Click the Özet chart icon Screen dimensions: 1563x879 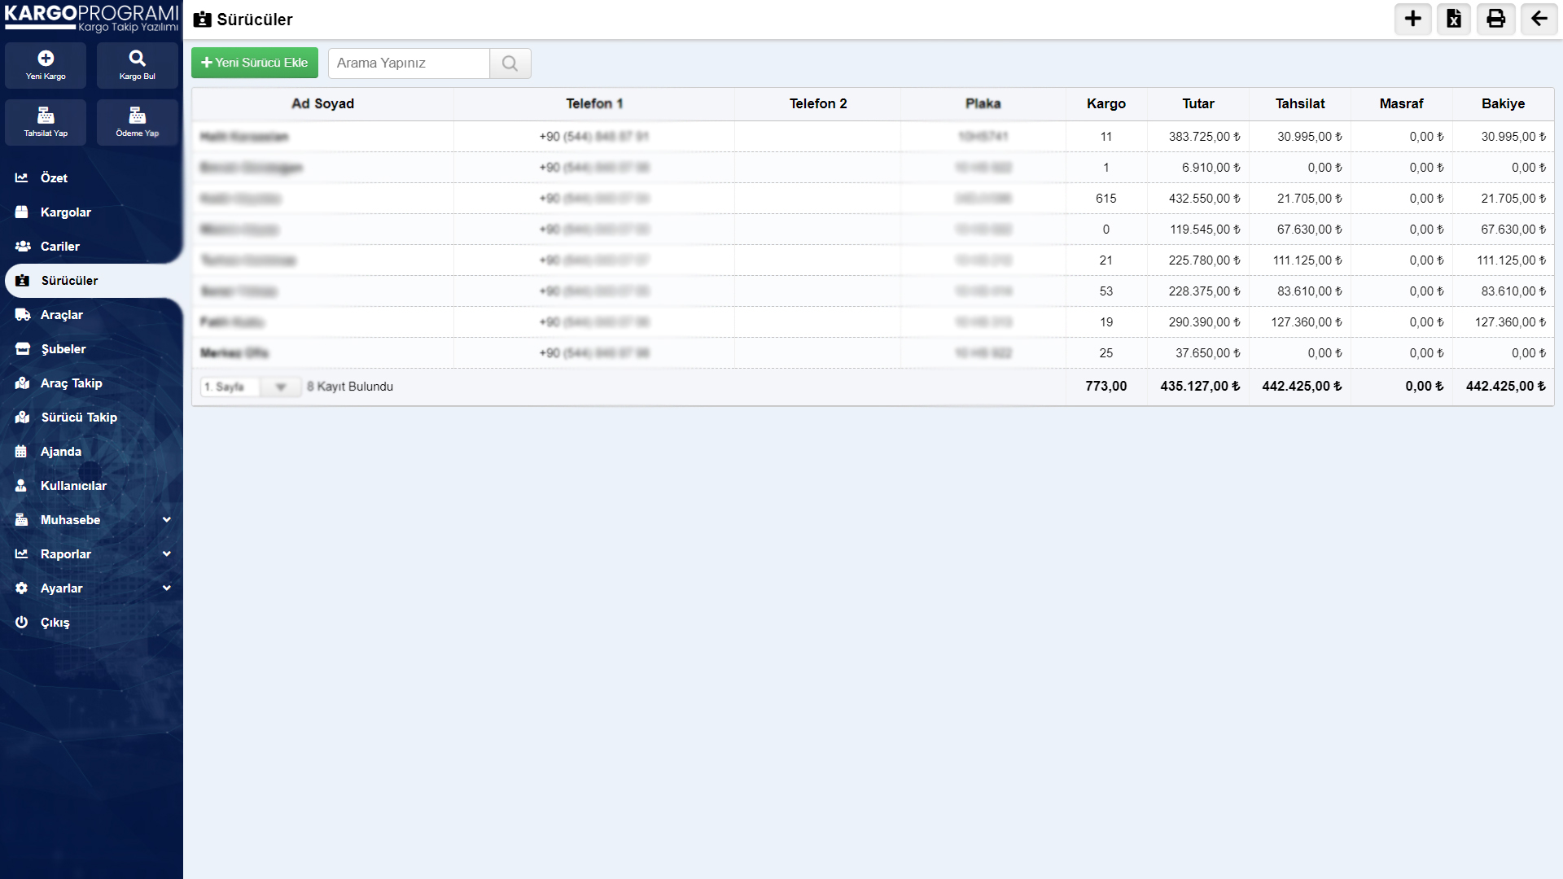[22, 177]
